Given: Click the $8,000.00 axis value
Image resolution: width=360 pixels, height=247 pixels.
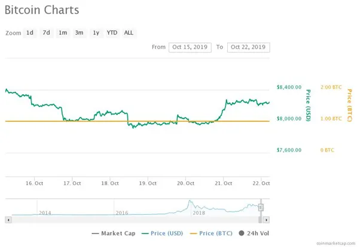Looking at the screenshot, I should (x=289, y=119).
